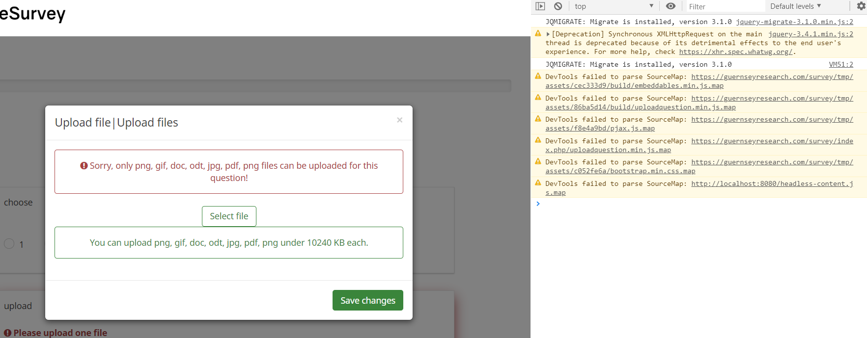Open the localhost:8080 headless-content.js.map link

(x=772, y=184)
